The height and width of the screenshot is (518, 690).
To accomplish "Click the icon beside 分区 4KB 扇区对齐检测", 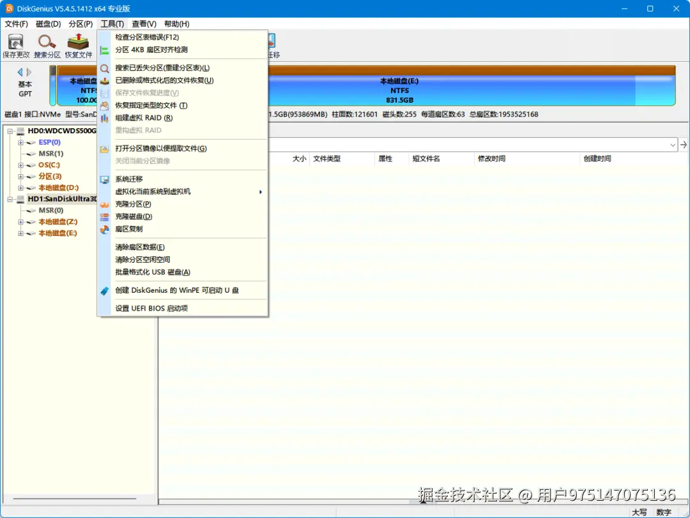I will coord(104,50).
